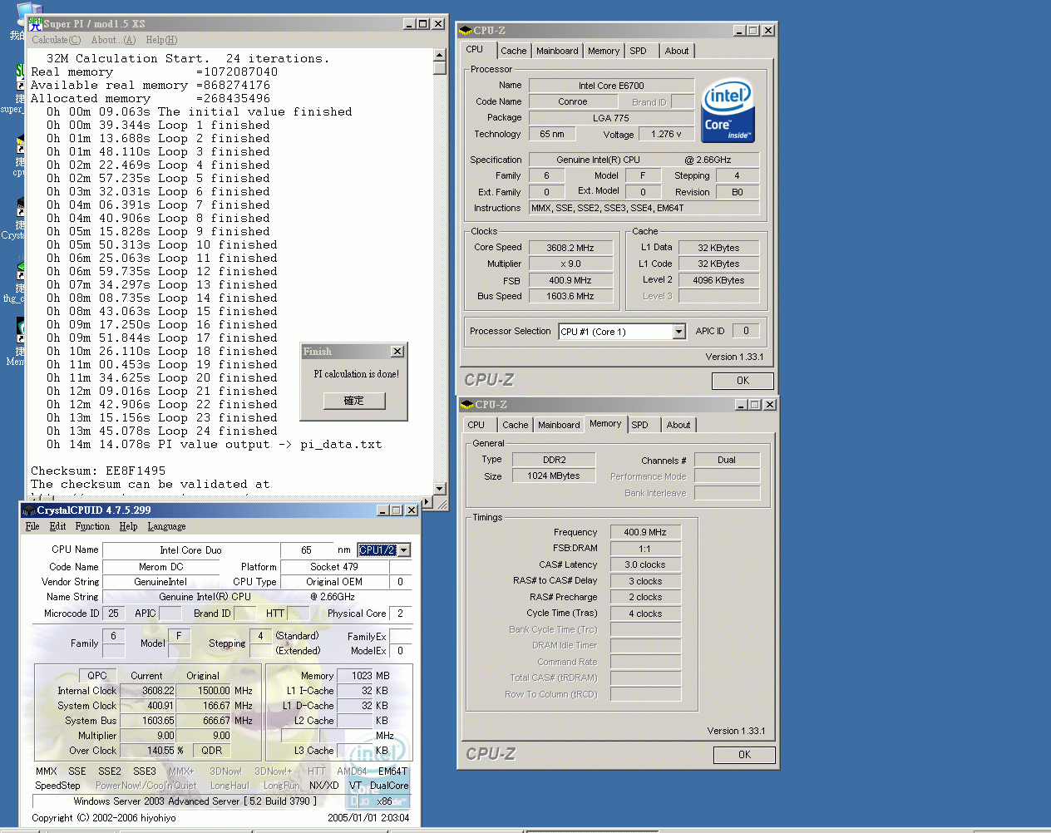Click the '1:1' FSB:DRAM value in CPU-Z

pyautogui.click(x=645, y=549)
